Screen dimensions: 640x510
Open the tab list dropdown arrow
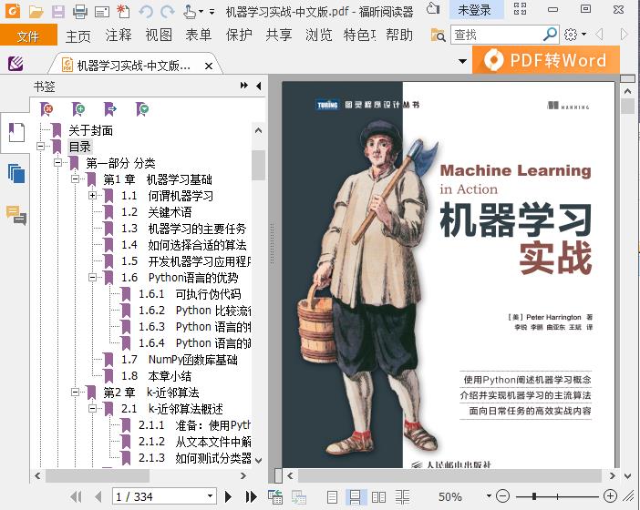(x=462, y=62)
